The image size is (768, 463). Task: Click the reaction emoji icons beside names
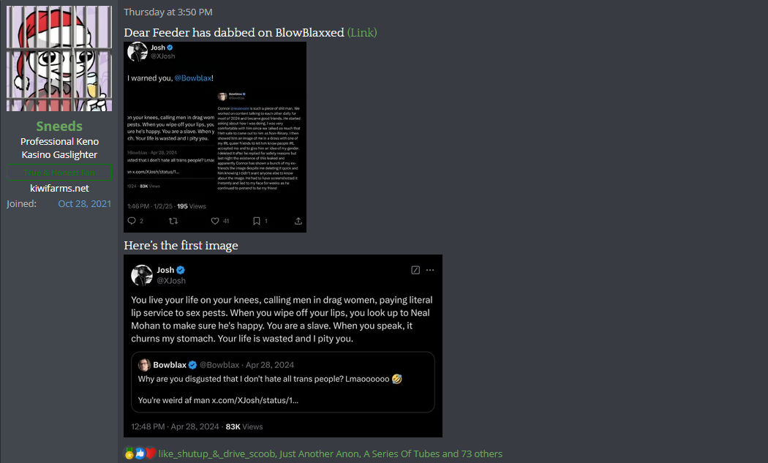(140, 453)
